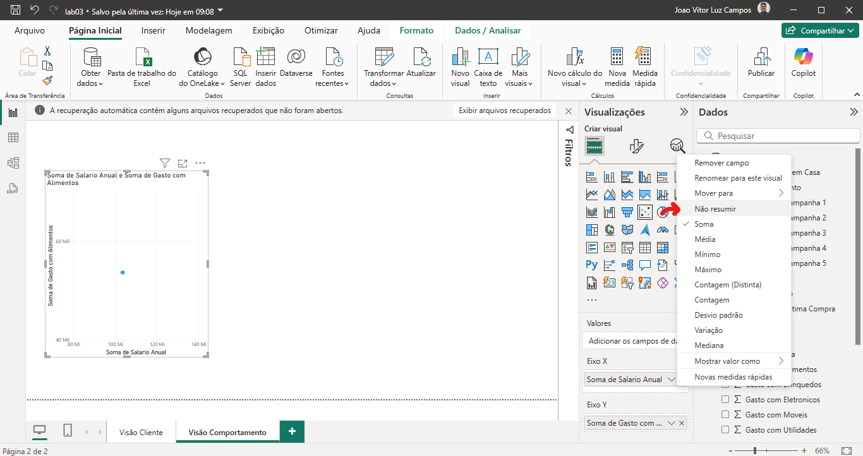Open Copilot from the ribbon

(x=804, y=63)
